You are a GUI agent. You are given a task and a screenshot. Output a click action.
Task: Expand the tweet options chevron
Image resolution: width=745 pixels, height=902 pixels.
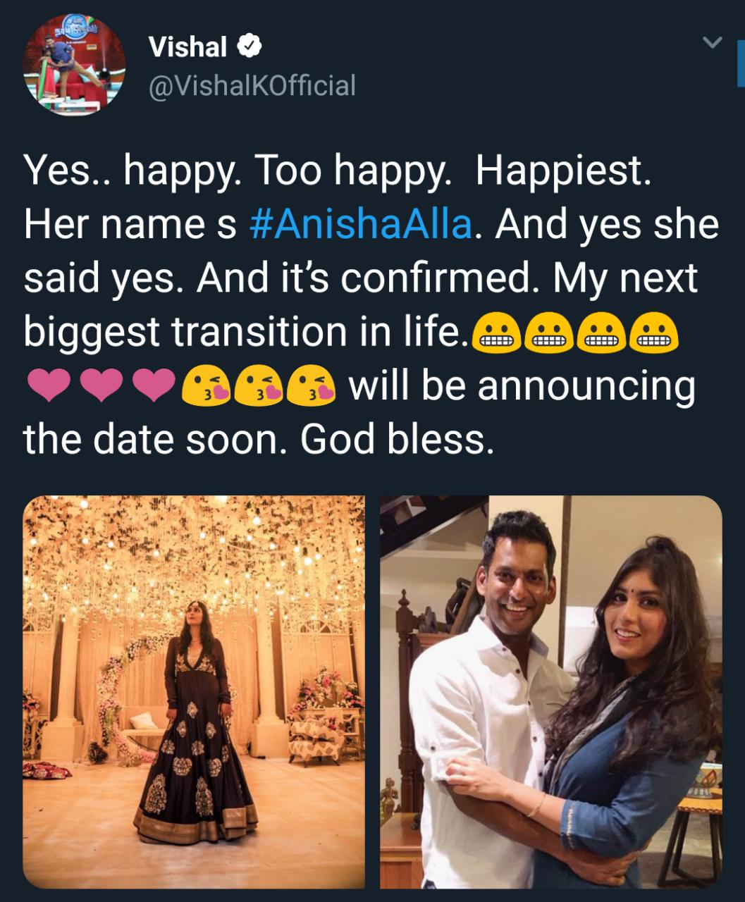point(711,42)
